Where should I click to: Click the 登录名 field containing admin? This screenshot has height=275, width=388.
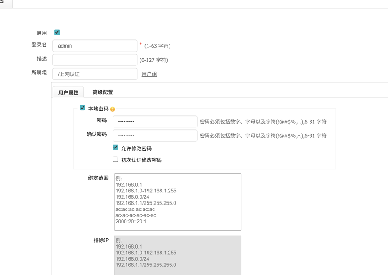[x=95, y=46]
